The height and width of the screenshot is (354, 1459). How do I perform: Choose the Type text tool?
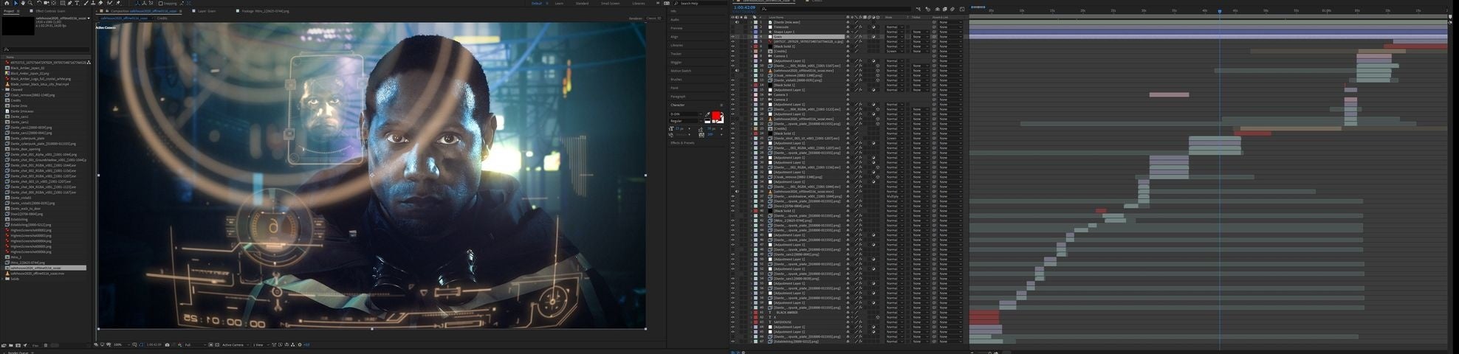(77, 3)
